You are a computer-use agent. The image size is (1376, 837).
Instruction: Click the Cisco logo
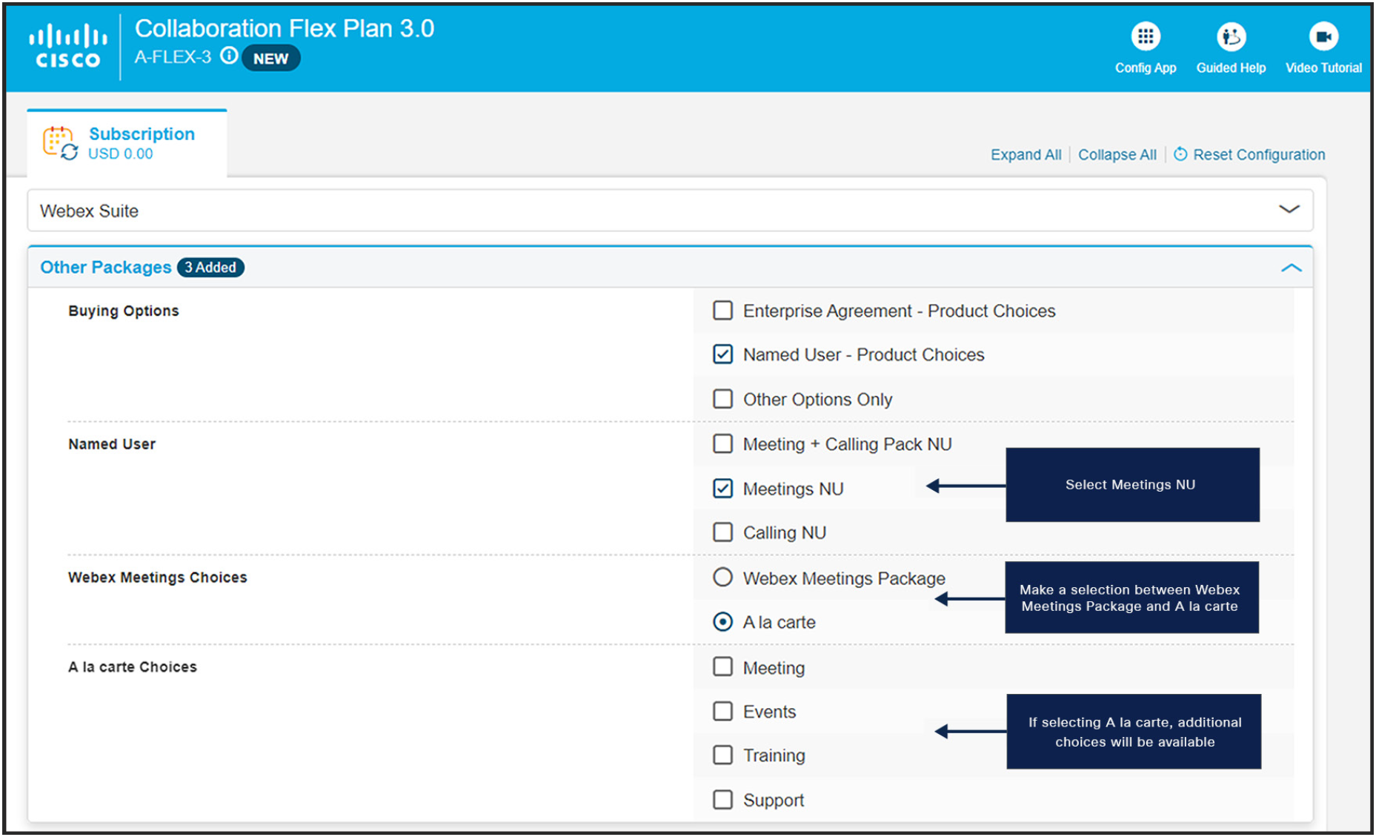[x=65, y=44]
